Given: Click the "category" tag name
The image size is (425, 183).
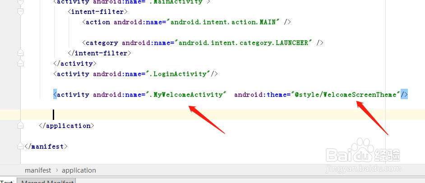Looking at the screenshot, I should [102, 43].
